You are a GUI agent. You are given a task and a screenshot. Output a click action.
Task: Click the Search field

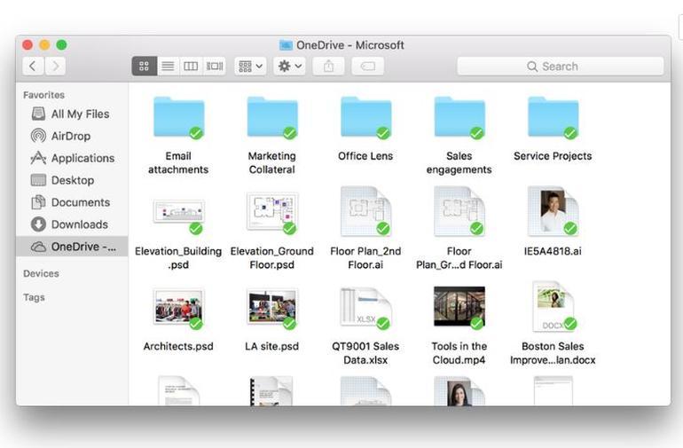pyautogui.click(x=560, y=67)
